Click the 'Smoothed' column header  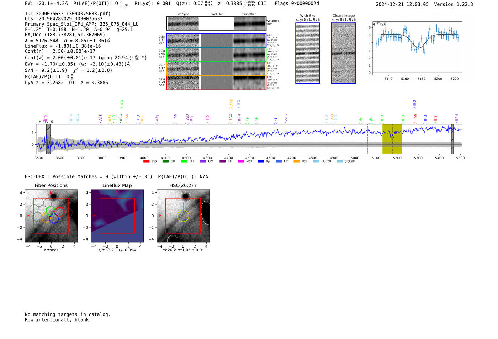(249, 14)
